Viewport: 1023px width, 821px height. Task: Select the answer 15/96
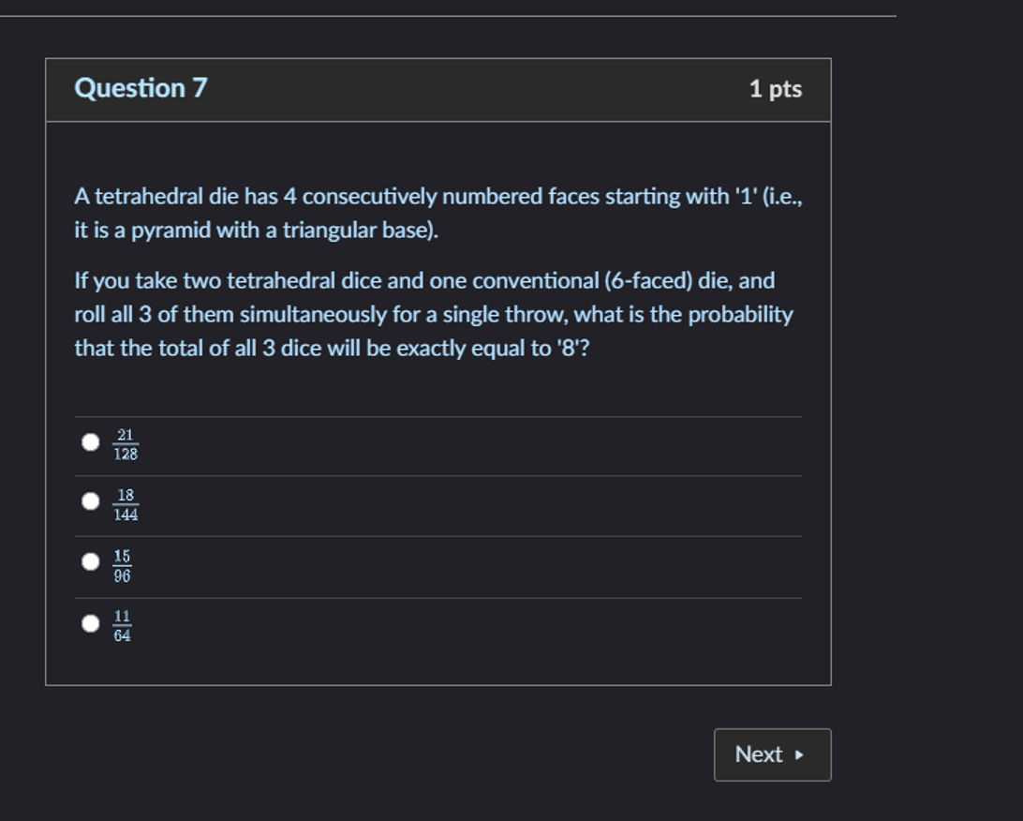[x=90, y=561]
